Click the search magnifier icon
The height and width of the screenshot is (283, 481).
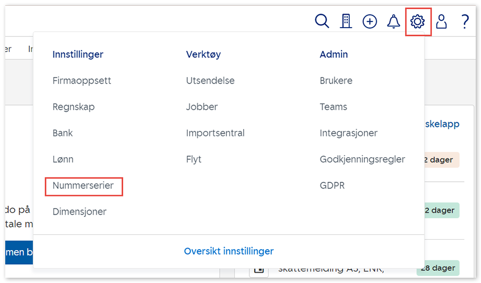tap(322, 21)
